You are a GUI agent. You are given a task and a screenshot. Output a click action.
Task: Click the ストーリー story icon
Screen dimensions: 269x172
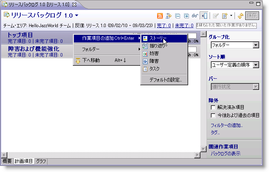coord(145,38)
